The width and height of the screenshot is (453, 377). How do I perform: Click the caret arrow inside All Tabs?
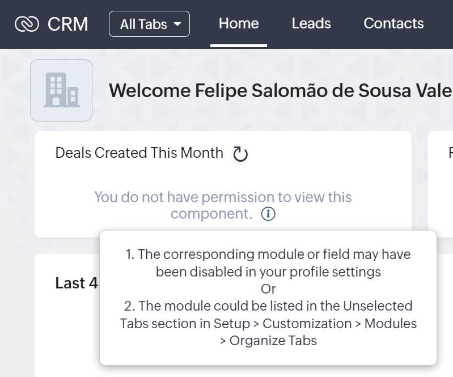(x=177, y=24)
